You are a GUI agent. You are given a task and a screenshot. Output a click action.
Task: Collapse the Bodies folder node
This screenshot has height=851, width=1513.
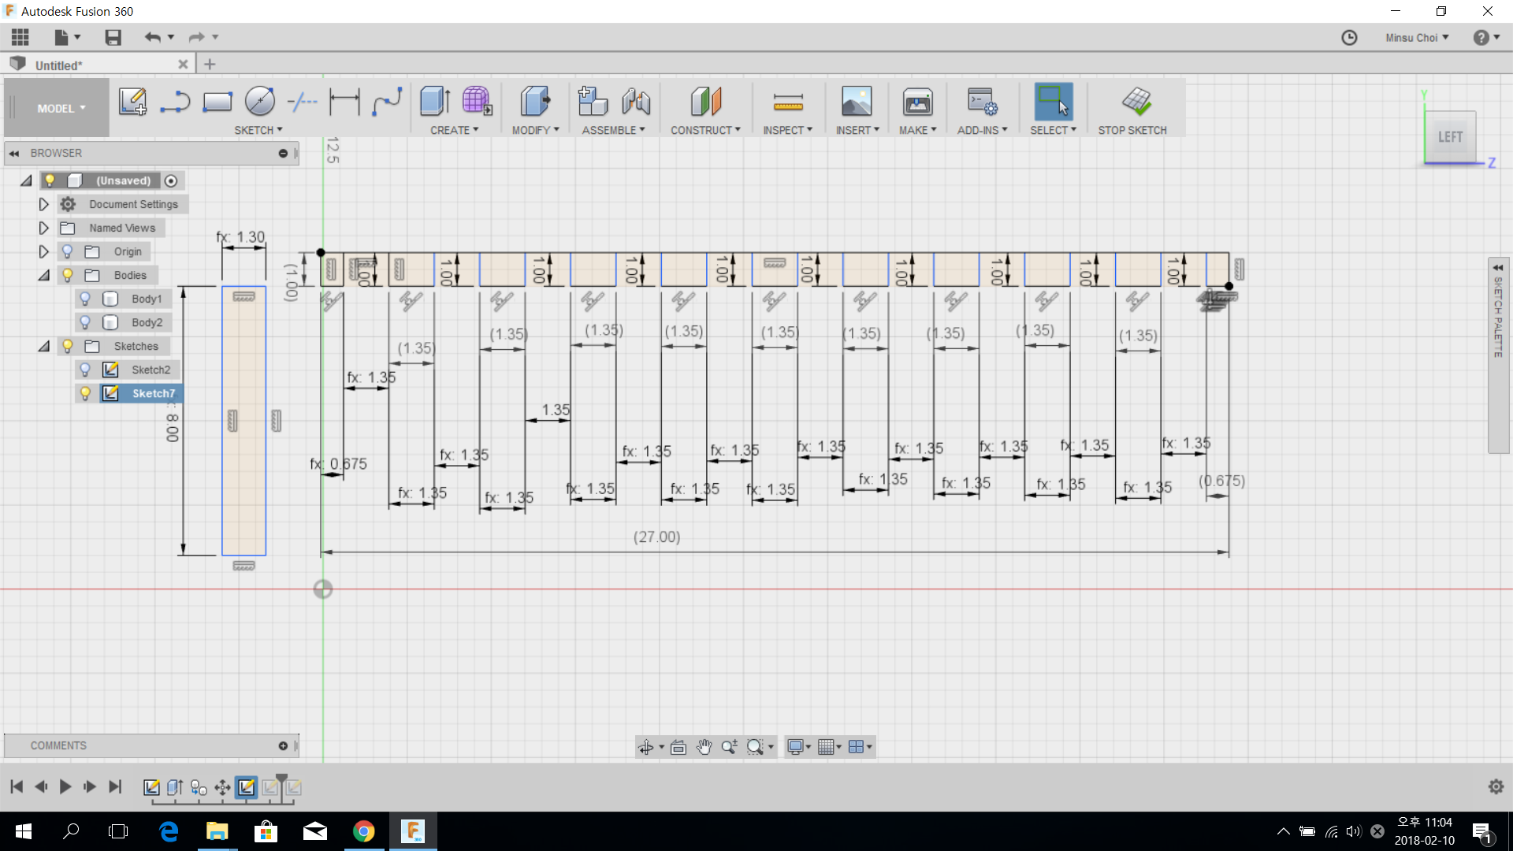coord(44,275)
